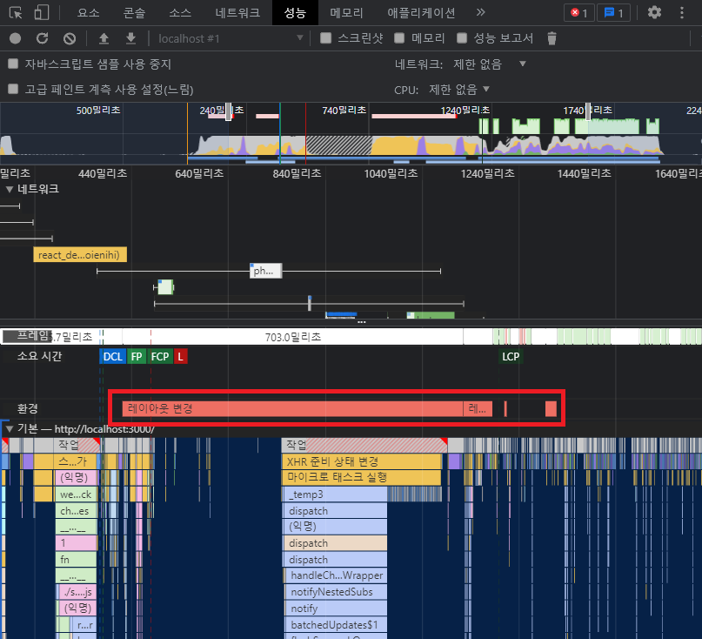Check 자바스크립트 샘플 사용 중지
Image resolution: width=702 pixels, height=639 pixels.
pyautogui.click(x=13, y=64)
